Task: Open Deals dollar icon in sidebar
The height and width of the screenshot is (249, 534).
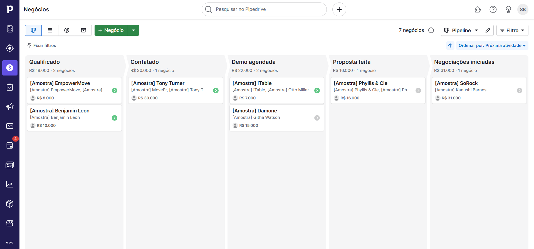Action: [x=10, y=68]
